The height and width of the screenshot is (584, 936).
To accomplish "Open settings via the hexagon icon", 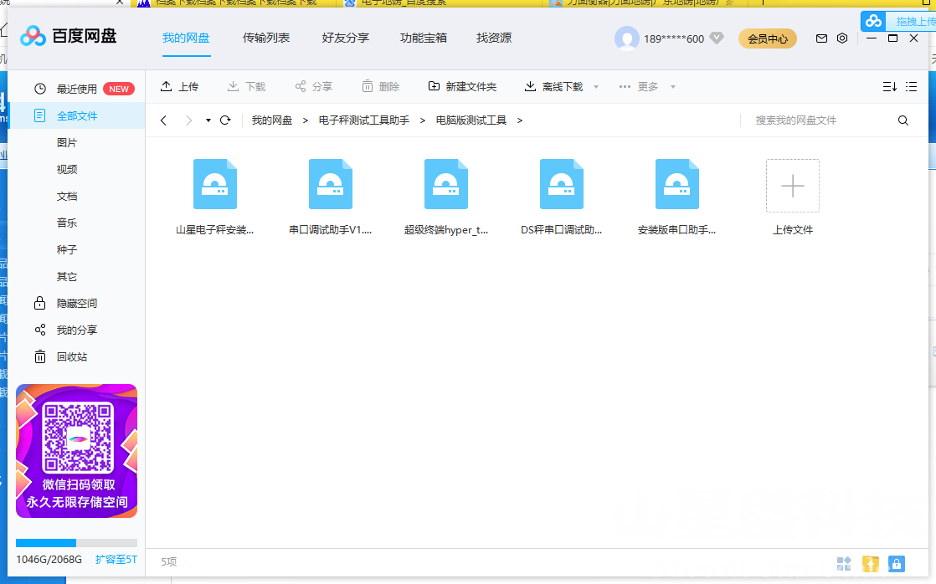I will click(x=842, y=38).
